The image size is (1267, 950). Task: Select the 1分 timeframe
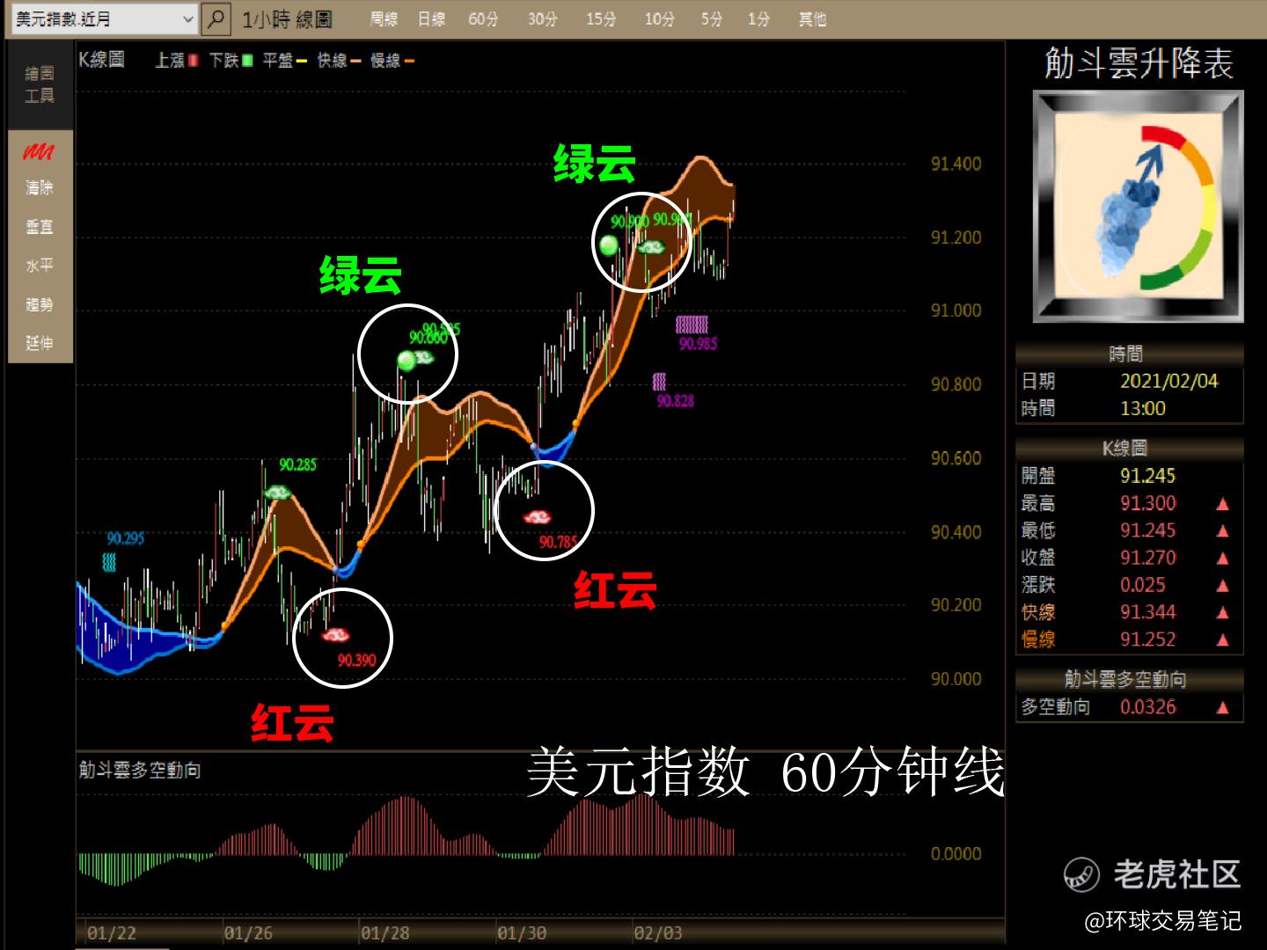pos(758,18)
